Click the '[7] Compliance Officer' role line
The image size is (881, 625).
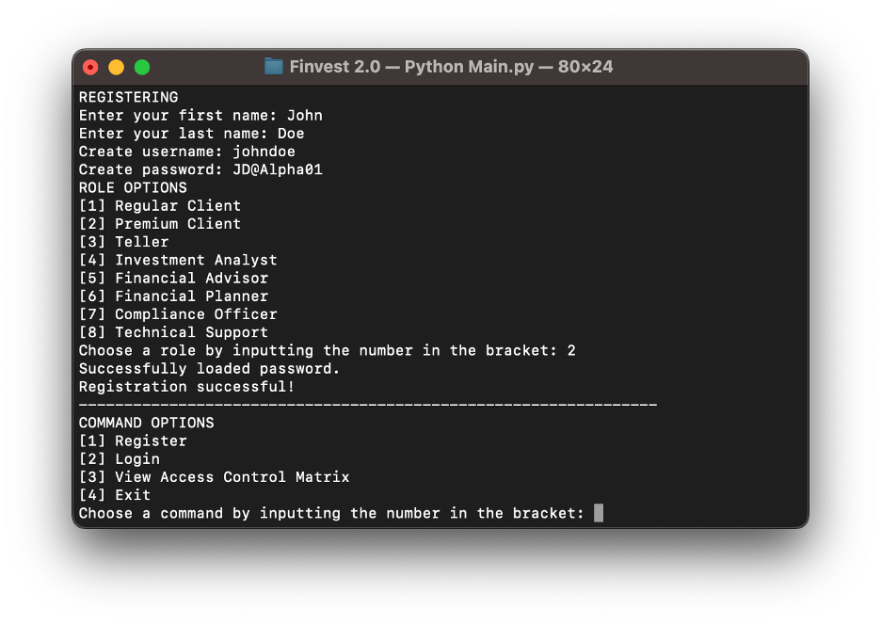point(178,314)
